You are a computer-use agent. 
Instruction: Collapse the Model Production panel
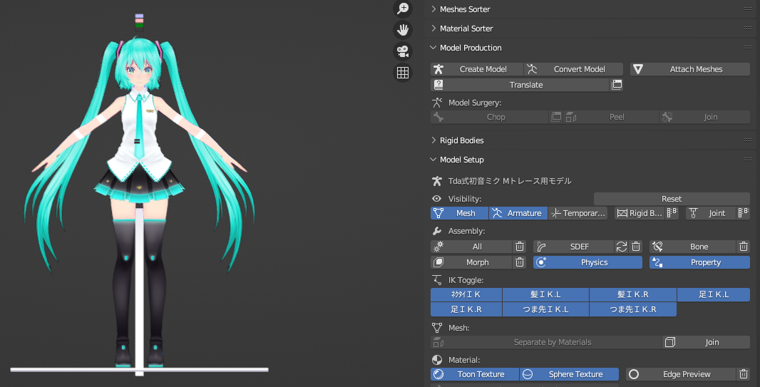(433, 48)
